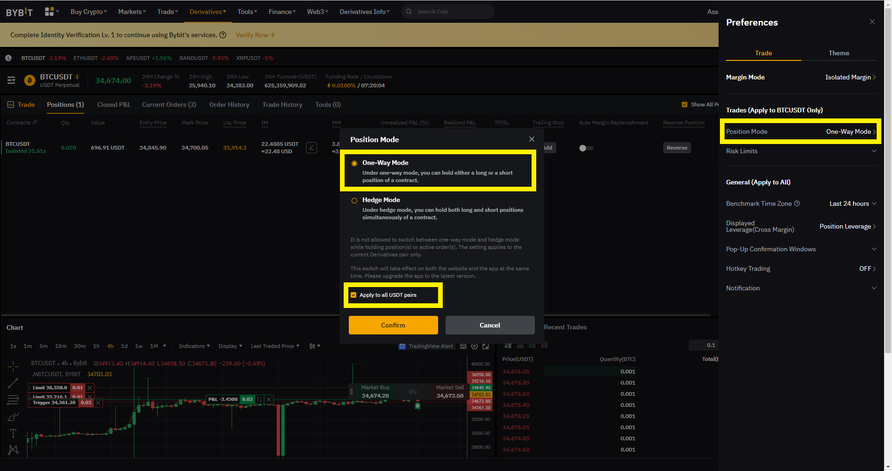Close the P&L position marker on chart
892x471 pixels.
269,399
